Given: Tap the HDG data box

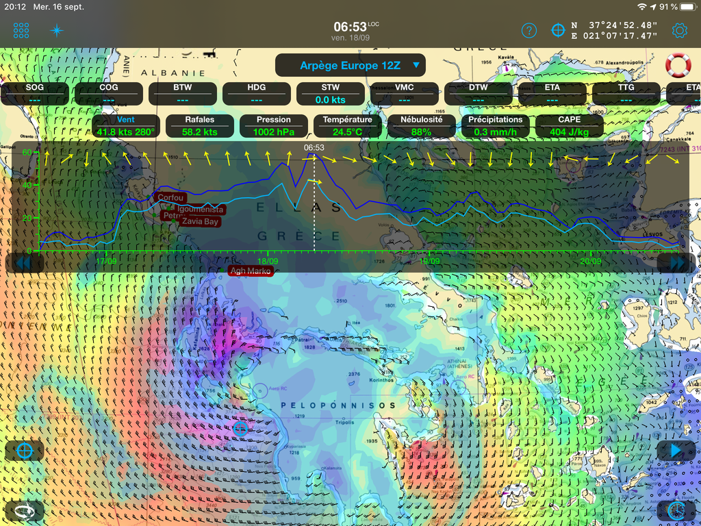Looking at the screenshot, I should pos(257,93).
